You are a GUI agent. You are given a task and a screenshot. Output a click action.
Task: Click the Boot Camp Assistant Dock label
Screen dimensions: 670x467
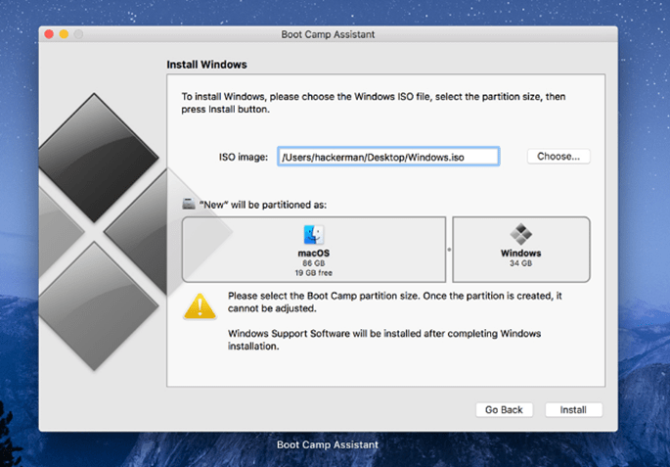click(328, 444)
